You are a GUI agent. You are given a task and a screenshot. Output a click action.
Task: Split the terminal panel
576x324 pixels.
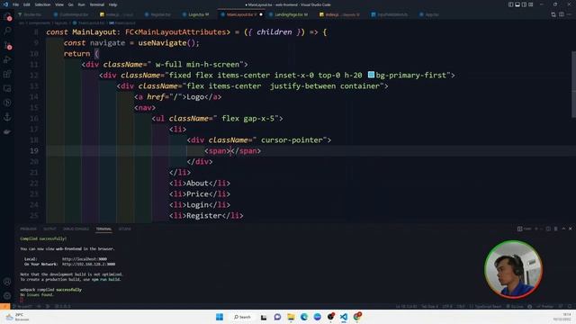pyautogui.click(x=548, y=229)
